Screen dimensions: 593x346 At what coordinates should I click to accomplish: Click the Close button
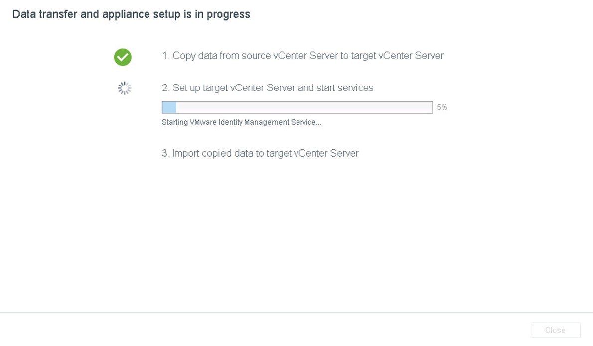point(555,330)
